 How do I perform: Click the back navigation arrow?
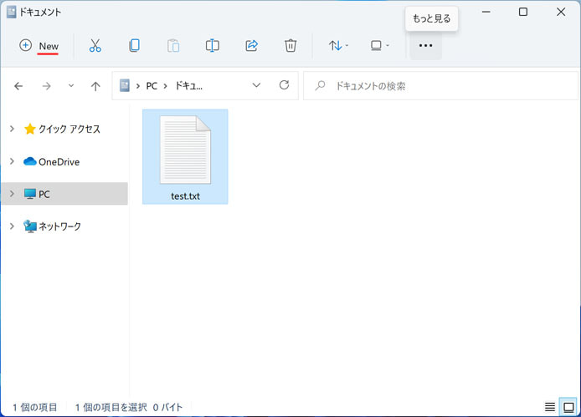[x=18, y=86]
